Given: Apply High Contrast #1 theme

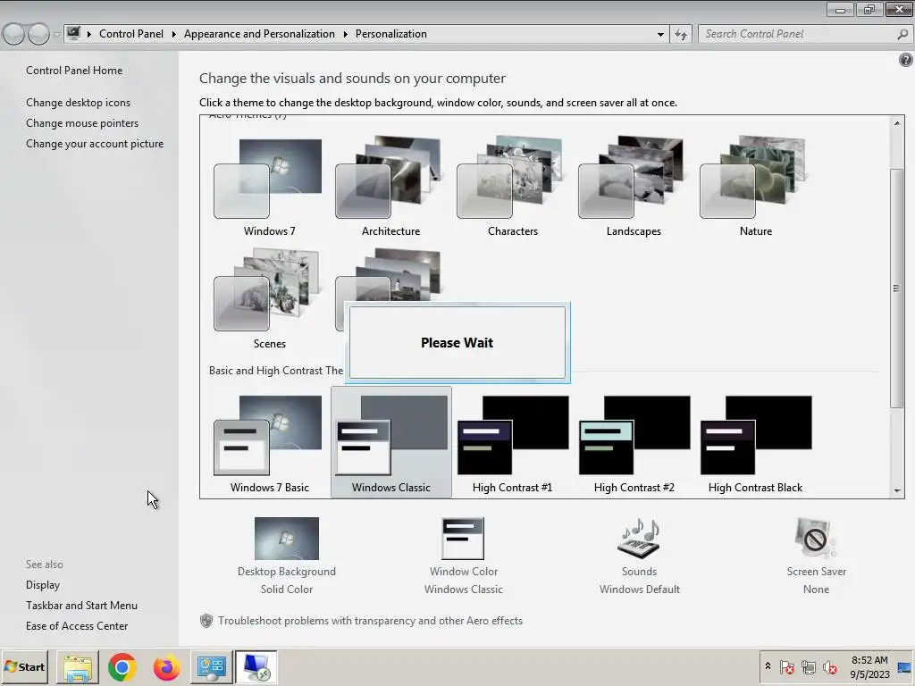Looking at the screenshot, I should click(512, 443).
